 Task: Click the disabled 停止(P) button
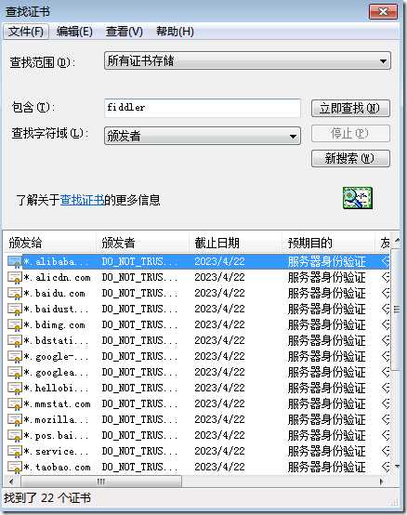pyautogui.click(x=350, y=133)
